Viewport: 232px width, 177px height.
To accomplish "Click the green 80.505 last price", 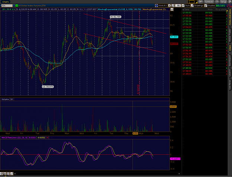I will click(220, 6).
